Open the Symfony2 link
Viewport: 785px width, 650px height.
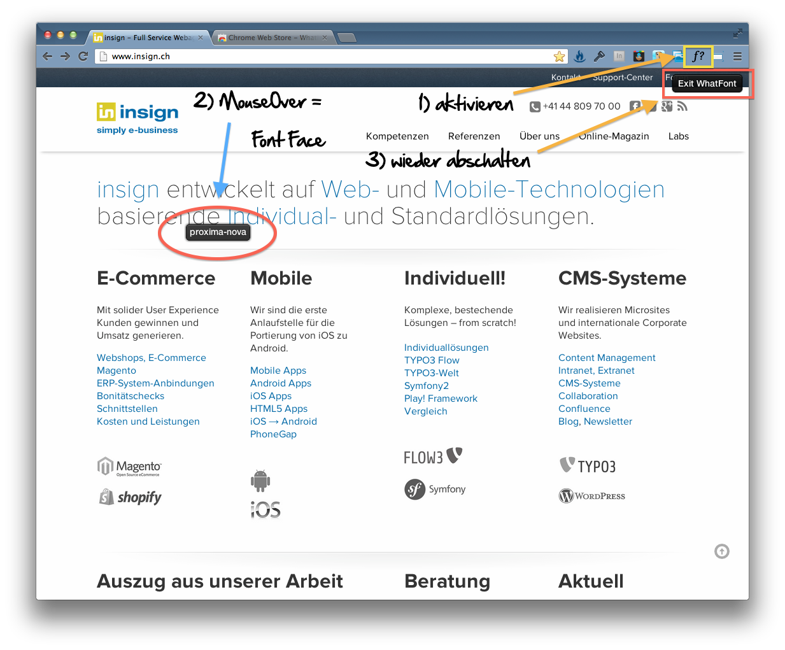427,386
